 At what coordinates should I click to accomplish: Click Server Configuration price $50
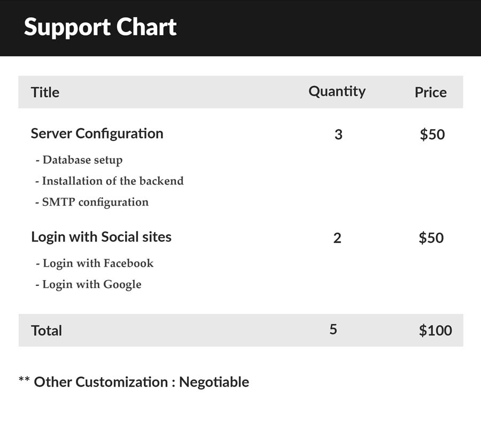432,134
